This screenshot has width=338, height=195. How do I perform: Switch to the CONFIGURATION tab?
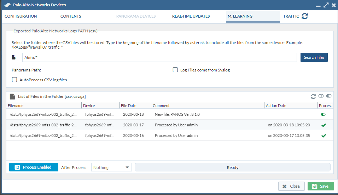tap(21, 16)
